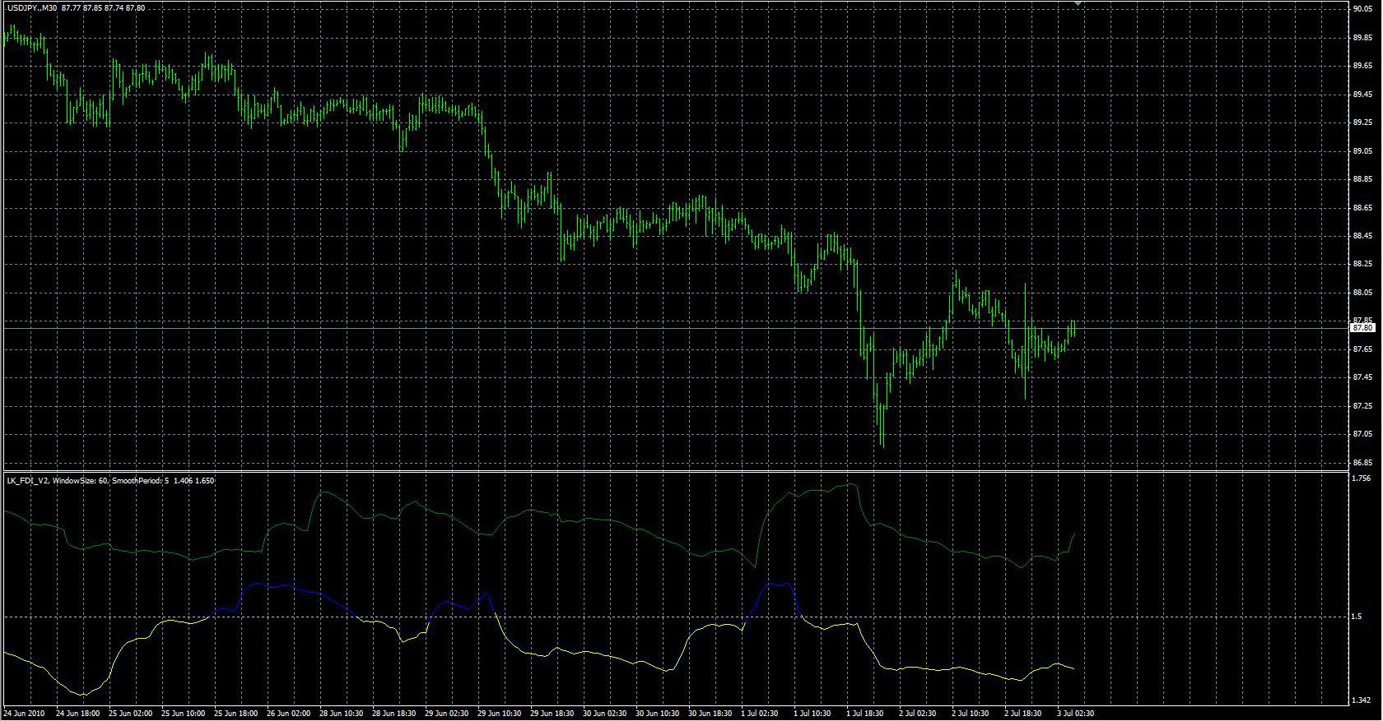Click the 30 Jun 18:30 time label
The width and height of the screenshot is (1383, 721).
coord(710,714)
